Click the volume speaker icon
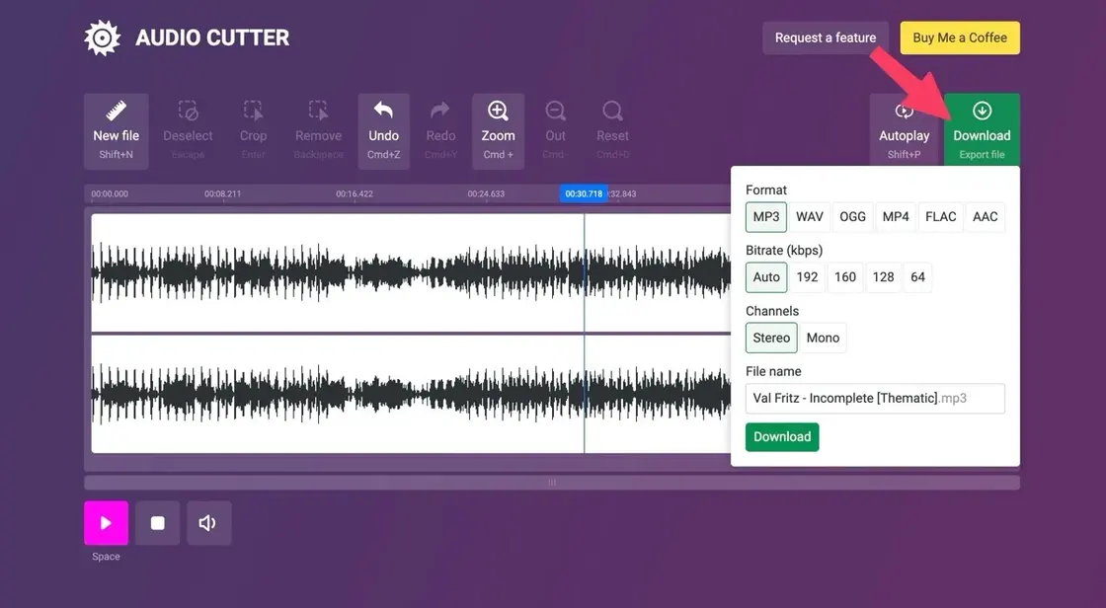Screen dimensions: 1106x608 (x=208, y=523)
